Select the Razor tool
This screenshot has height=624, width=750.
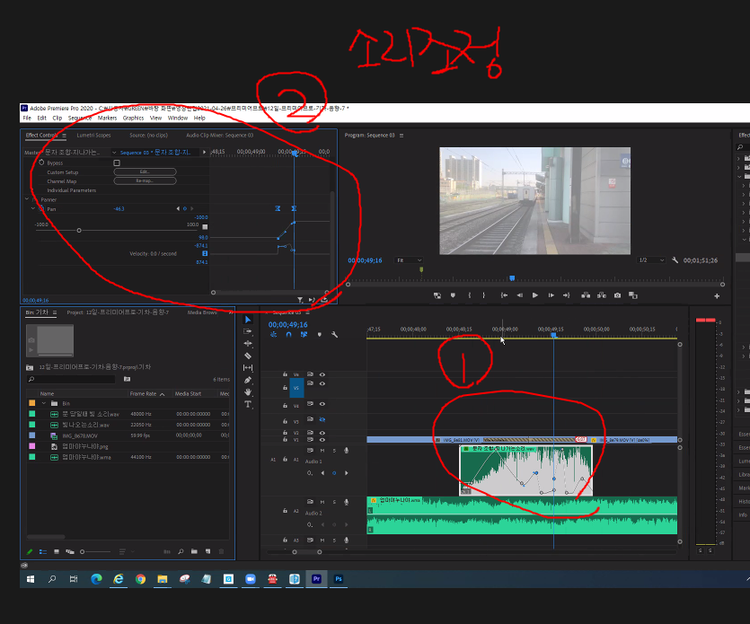click(248, 356)
